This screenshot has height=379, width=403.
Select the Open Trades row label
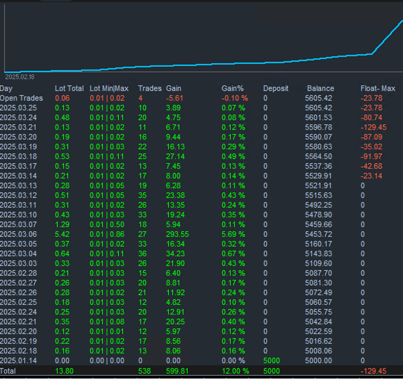tap(22, 98)
